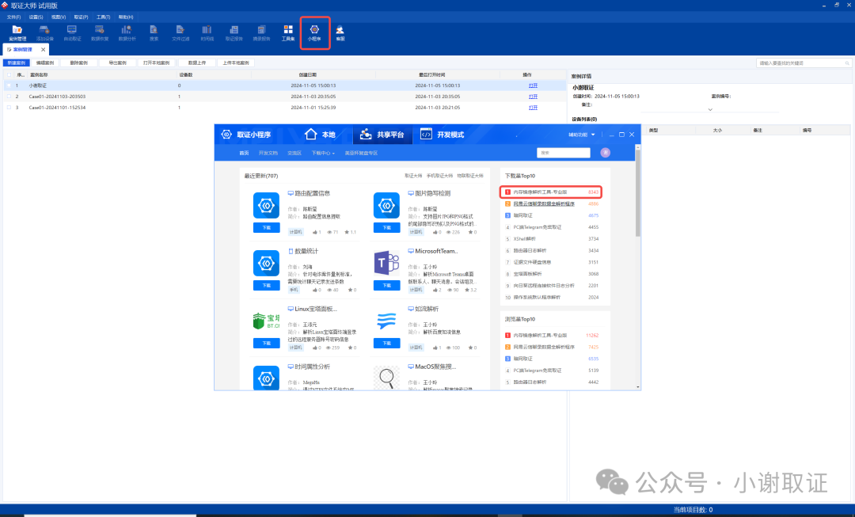Open 内存镜像解析工具-专业版 in 下载量Top10
Image resolution: width=855 pixels, height=517 pixels.
point(540,192)
